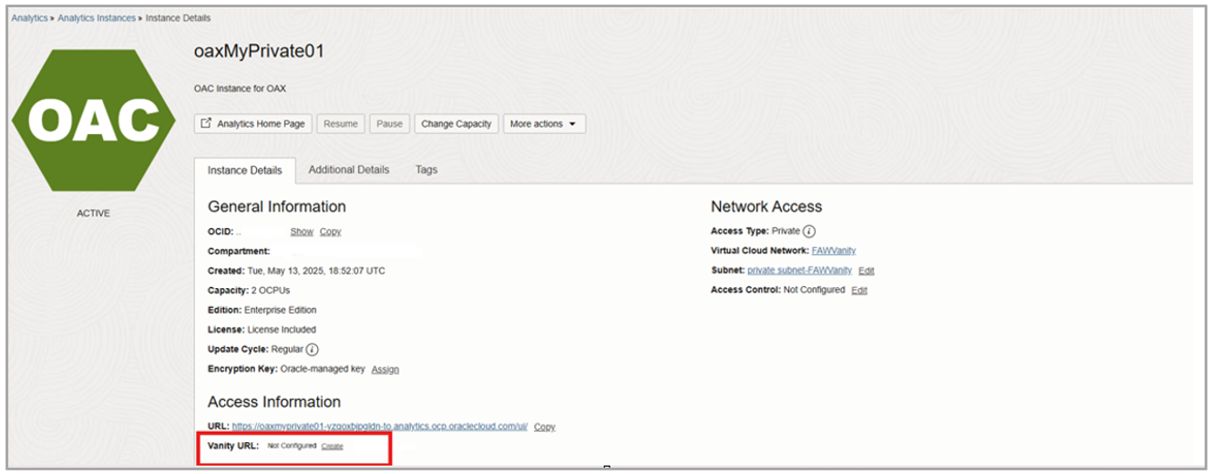Click the OAC hexagon instance logo

(x=93, y=120)
